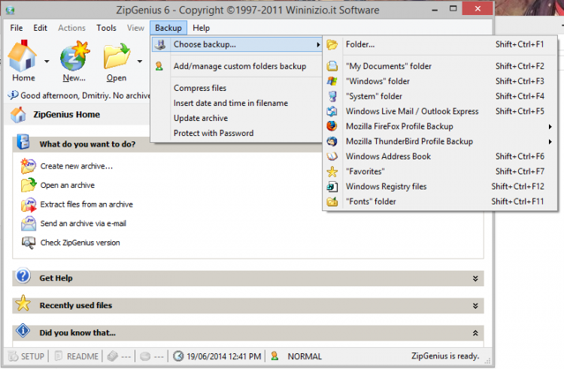Click the "My Documents" folder icon
The image size is (564, 369).
pyautogui.click(x=332, y=66)
